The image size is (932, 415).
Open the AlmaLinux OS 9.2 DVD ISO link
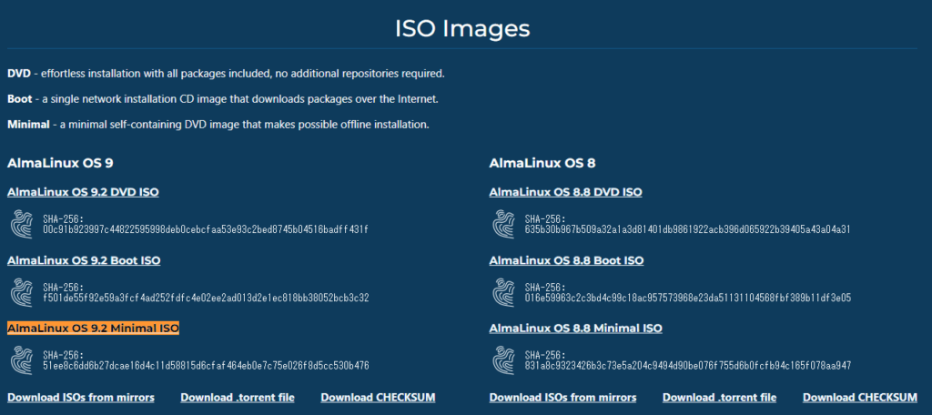coord(83,192)
